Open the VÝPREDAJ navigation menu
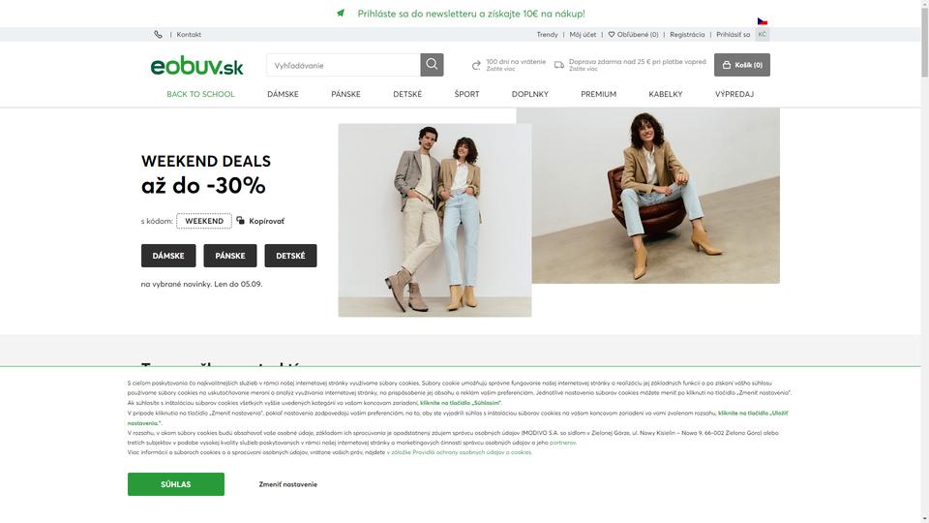Viewport: 929px width, 523px height. [x=734, y=94]
